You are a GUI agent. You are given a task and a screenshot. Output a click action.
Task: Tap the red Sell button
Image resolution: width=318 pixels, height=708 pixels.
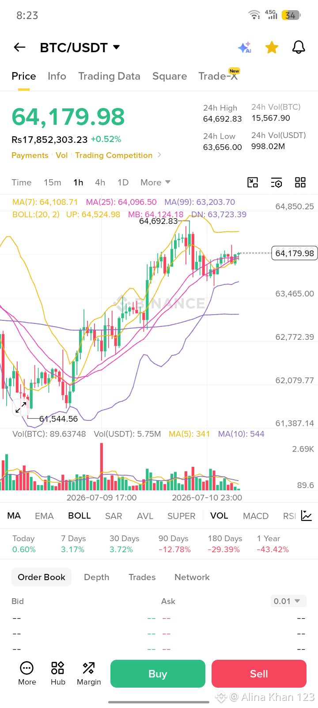[259, 673]
